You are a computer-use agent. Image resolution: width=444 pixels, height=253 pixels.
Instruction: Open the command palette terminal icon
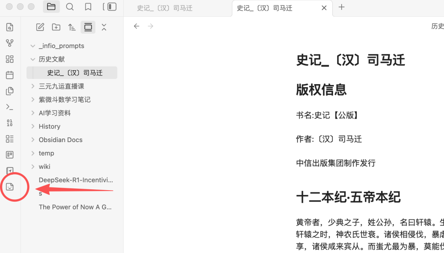9,107
